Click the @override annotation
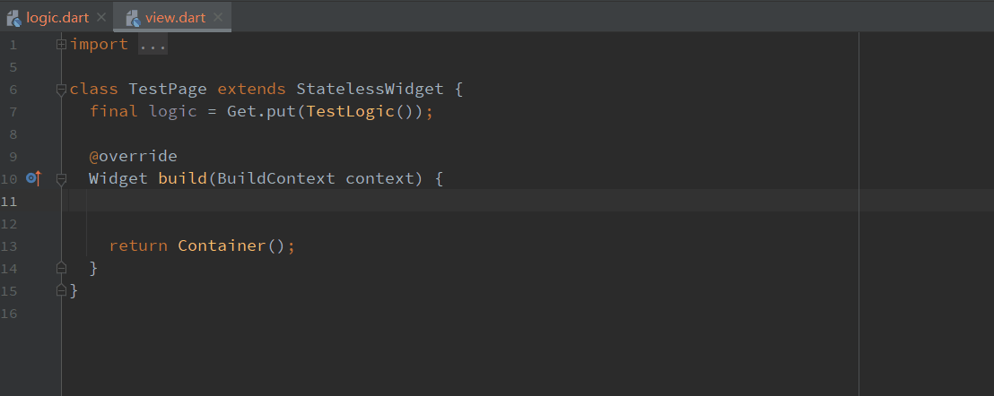This screenshot has width=994, height=396. [133, 157]
